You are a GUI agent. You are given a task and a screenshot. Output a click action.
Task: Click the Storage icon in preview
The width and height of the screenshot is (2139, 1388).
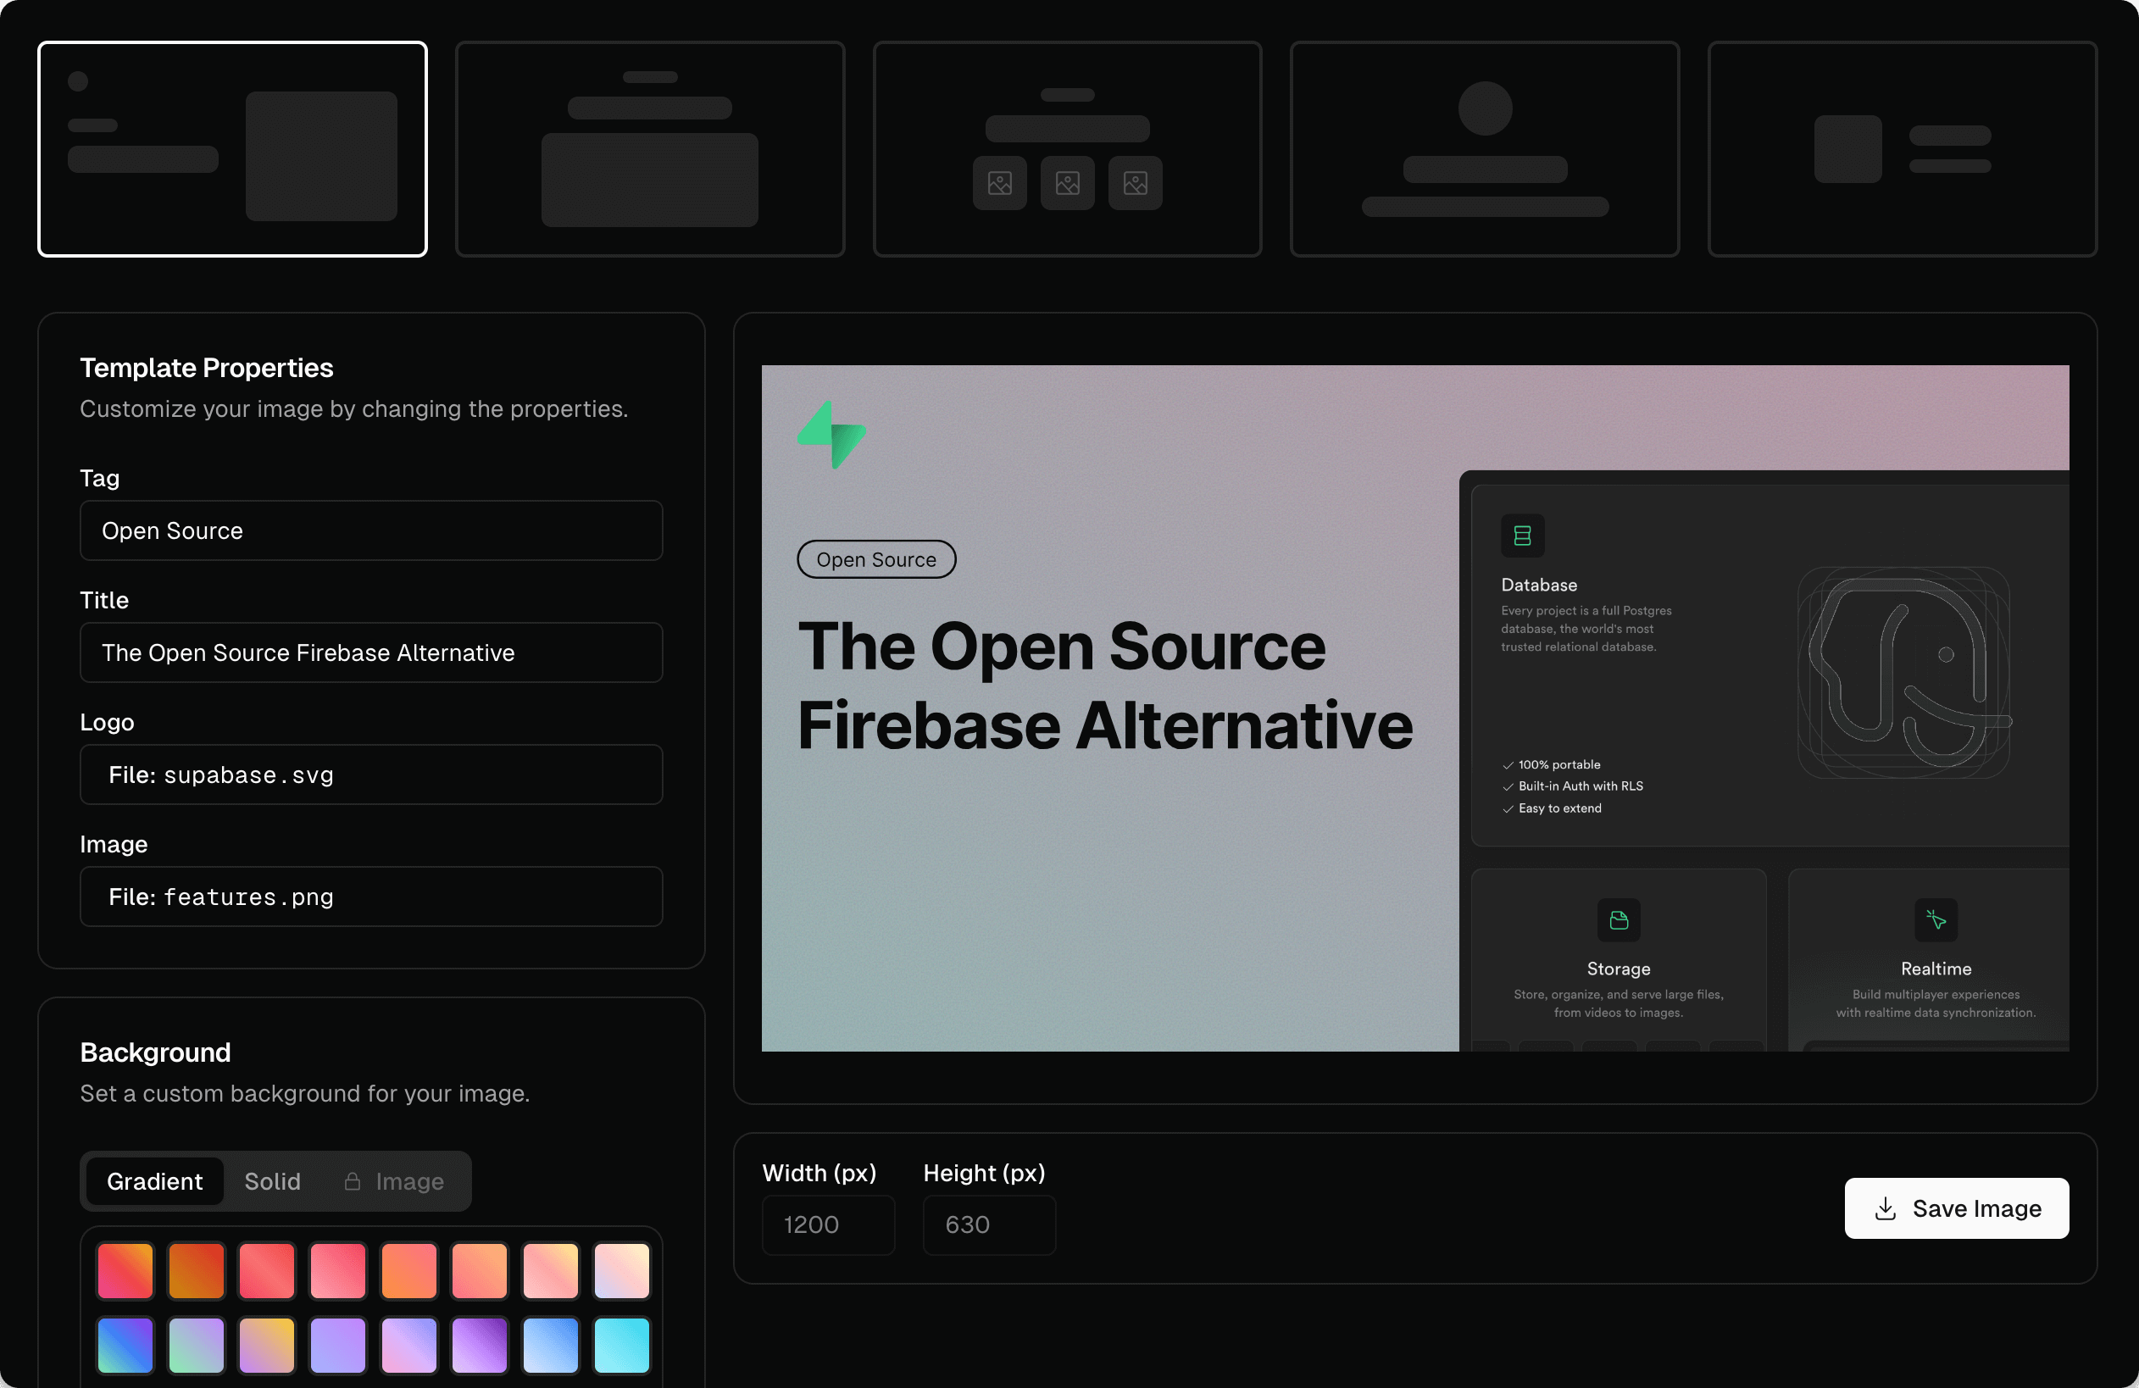(1618, 920)
